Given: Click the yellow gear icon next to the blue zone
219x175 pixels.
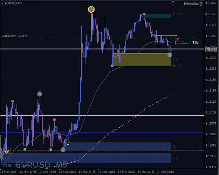Looking at the screenshot, I should point(68,143).
